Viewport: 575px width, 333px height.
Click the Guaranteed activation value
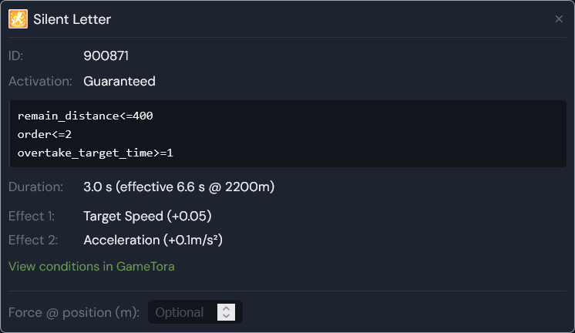coord(119,81)
